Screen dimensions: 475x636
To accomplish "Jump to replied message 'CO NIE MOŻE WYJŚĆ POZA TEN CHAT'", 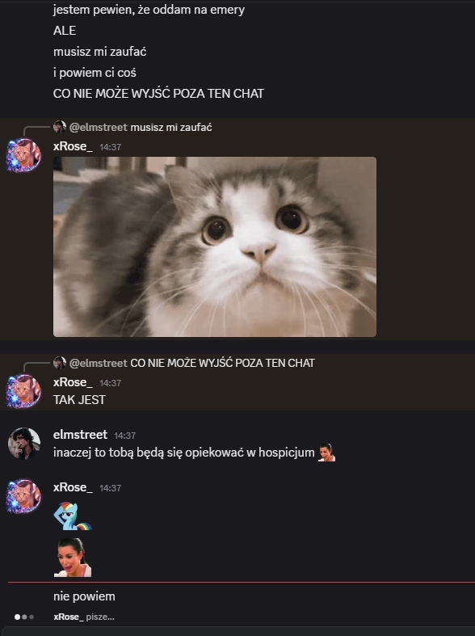I will [x=222, y=363].
